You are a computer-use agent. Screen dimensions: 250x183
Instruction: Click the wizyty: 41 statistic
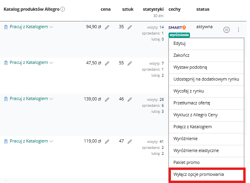(x=155, y=142)
